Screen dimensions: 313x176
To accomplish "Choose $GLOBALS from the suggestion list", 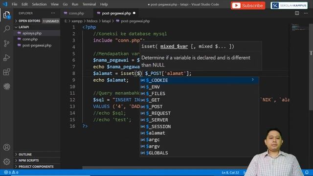I will pos(199,153).
